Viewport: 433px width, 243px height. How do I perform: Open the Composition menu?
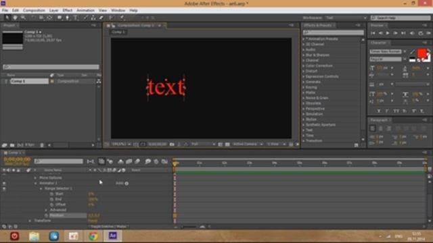(34, 10)
